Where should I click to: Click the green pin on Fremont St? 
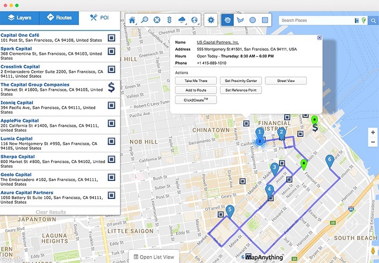[x=304, y=165]
